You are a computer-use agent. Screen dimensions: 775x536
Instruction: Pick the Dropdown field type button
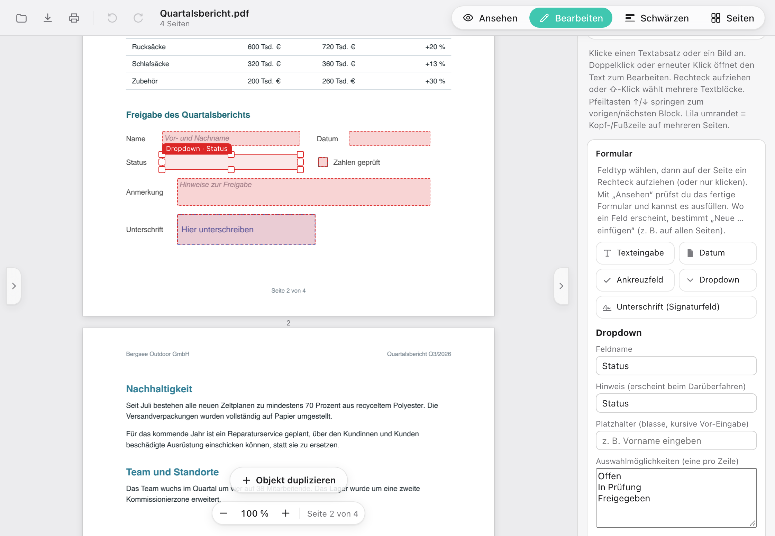pos(718,280)
